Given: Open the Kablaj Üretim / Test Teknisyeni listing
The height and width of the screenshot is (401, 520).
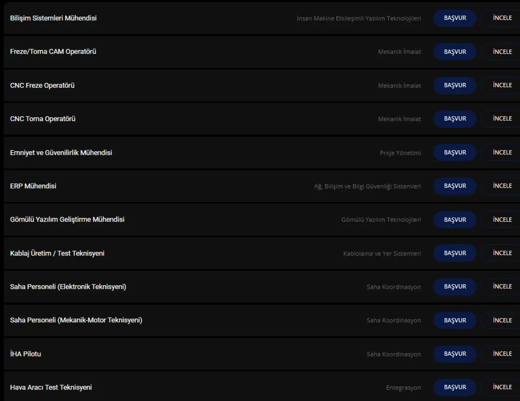Looking at the screenshot, I should click(x=57, y=253).
